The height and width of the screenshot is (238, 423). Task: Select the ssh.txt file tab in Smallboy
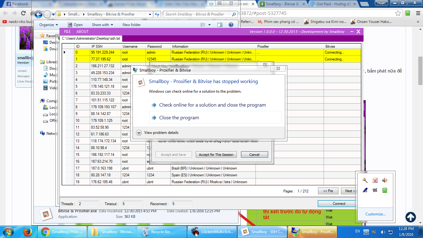pos(91,38)
